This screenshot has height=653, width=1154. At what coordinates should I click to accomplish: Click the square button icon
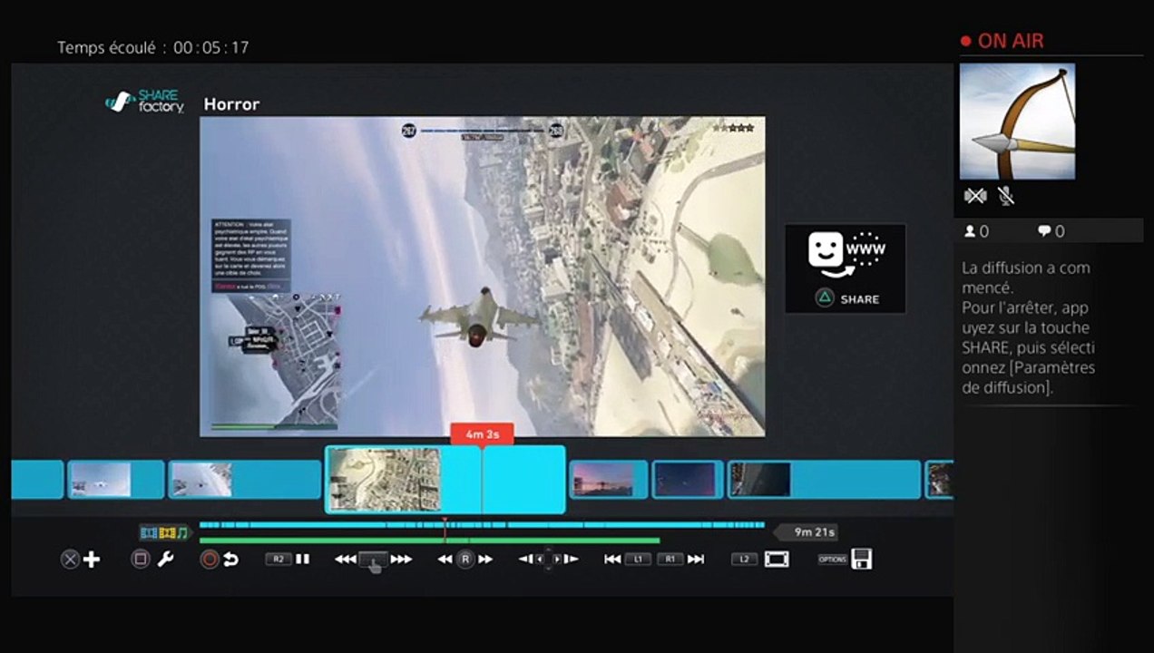tap(141, 560)
